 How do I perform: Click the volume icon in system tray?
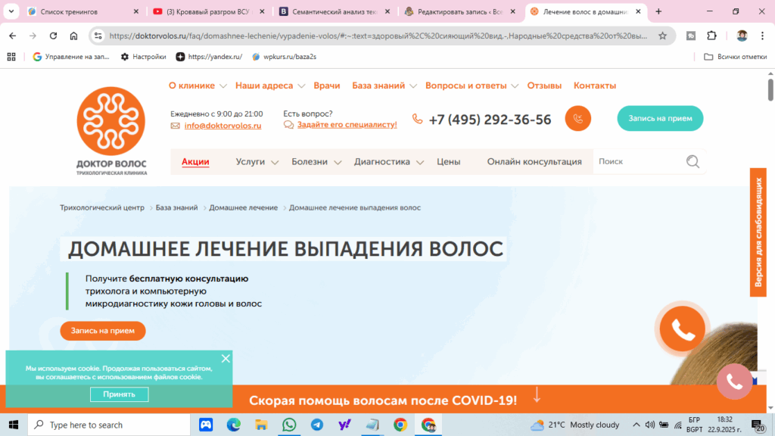650,425
